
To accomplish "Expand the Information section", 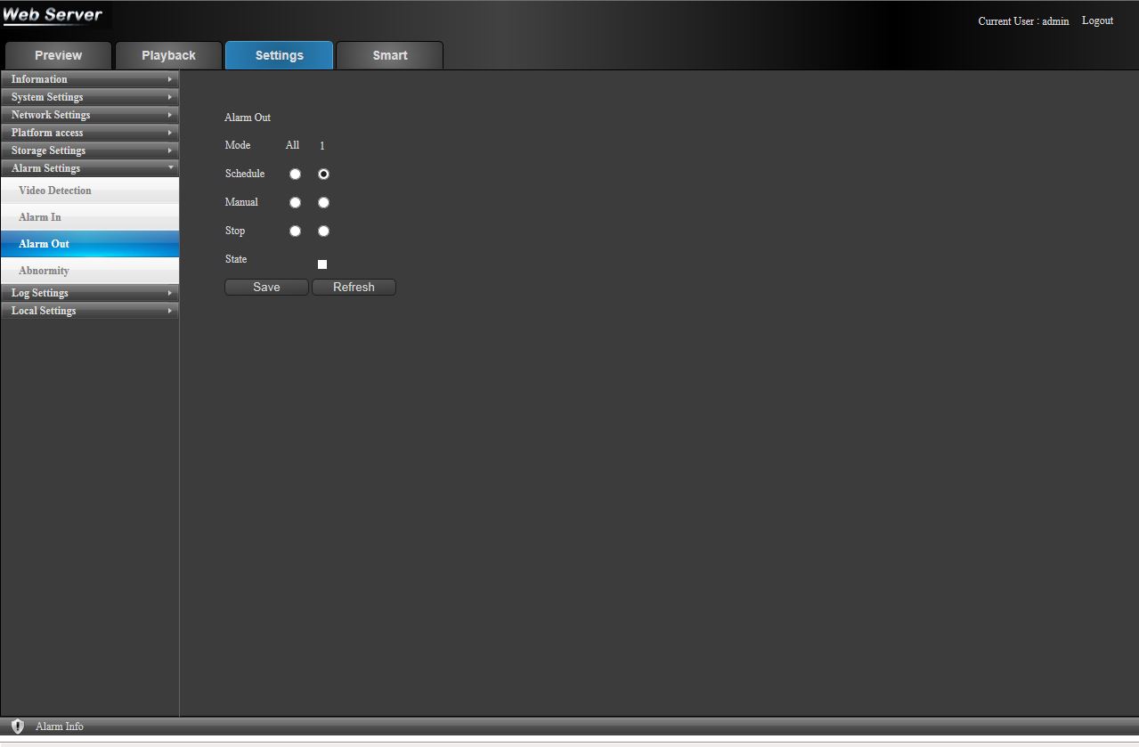I will (89, 79).
